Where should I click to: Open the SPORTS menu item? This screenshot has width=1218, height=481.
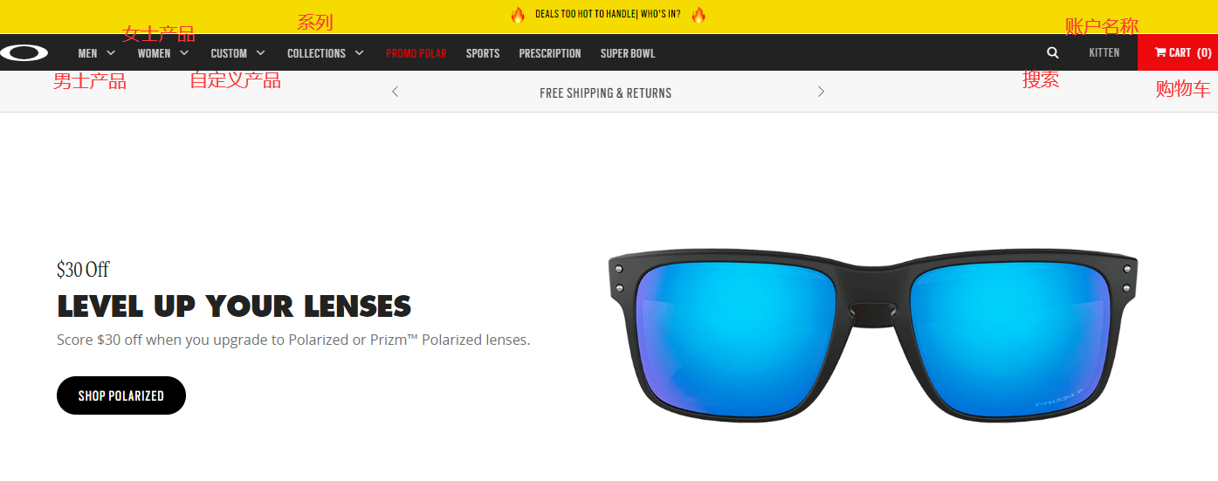483,53
